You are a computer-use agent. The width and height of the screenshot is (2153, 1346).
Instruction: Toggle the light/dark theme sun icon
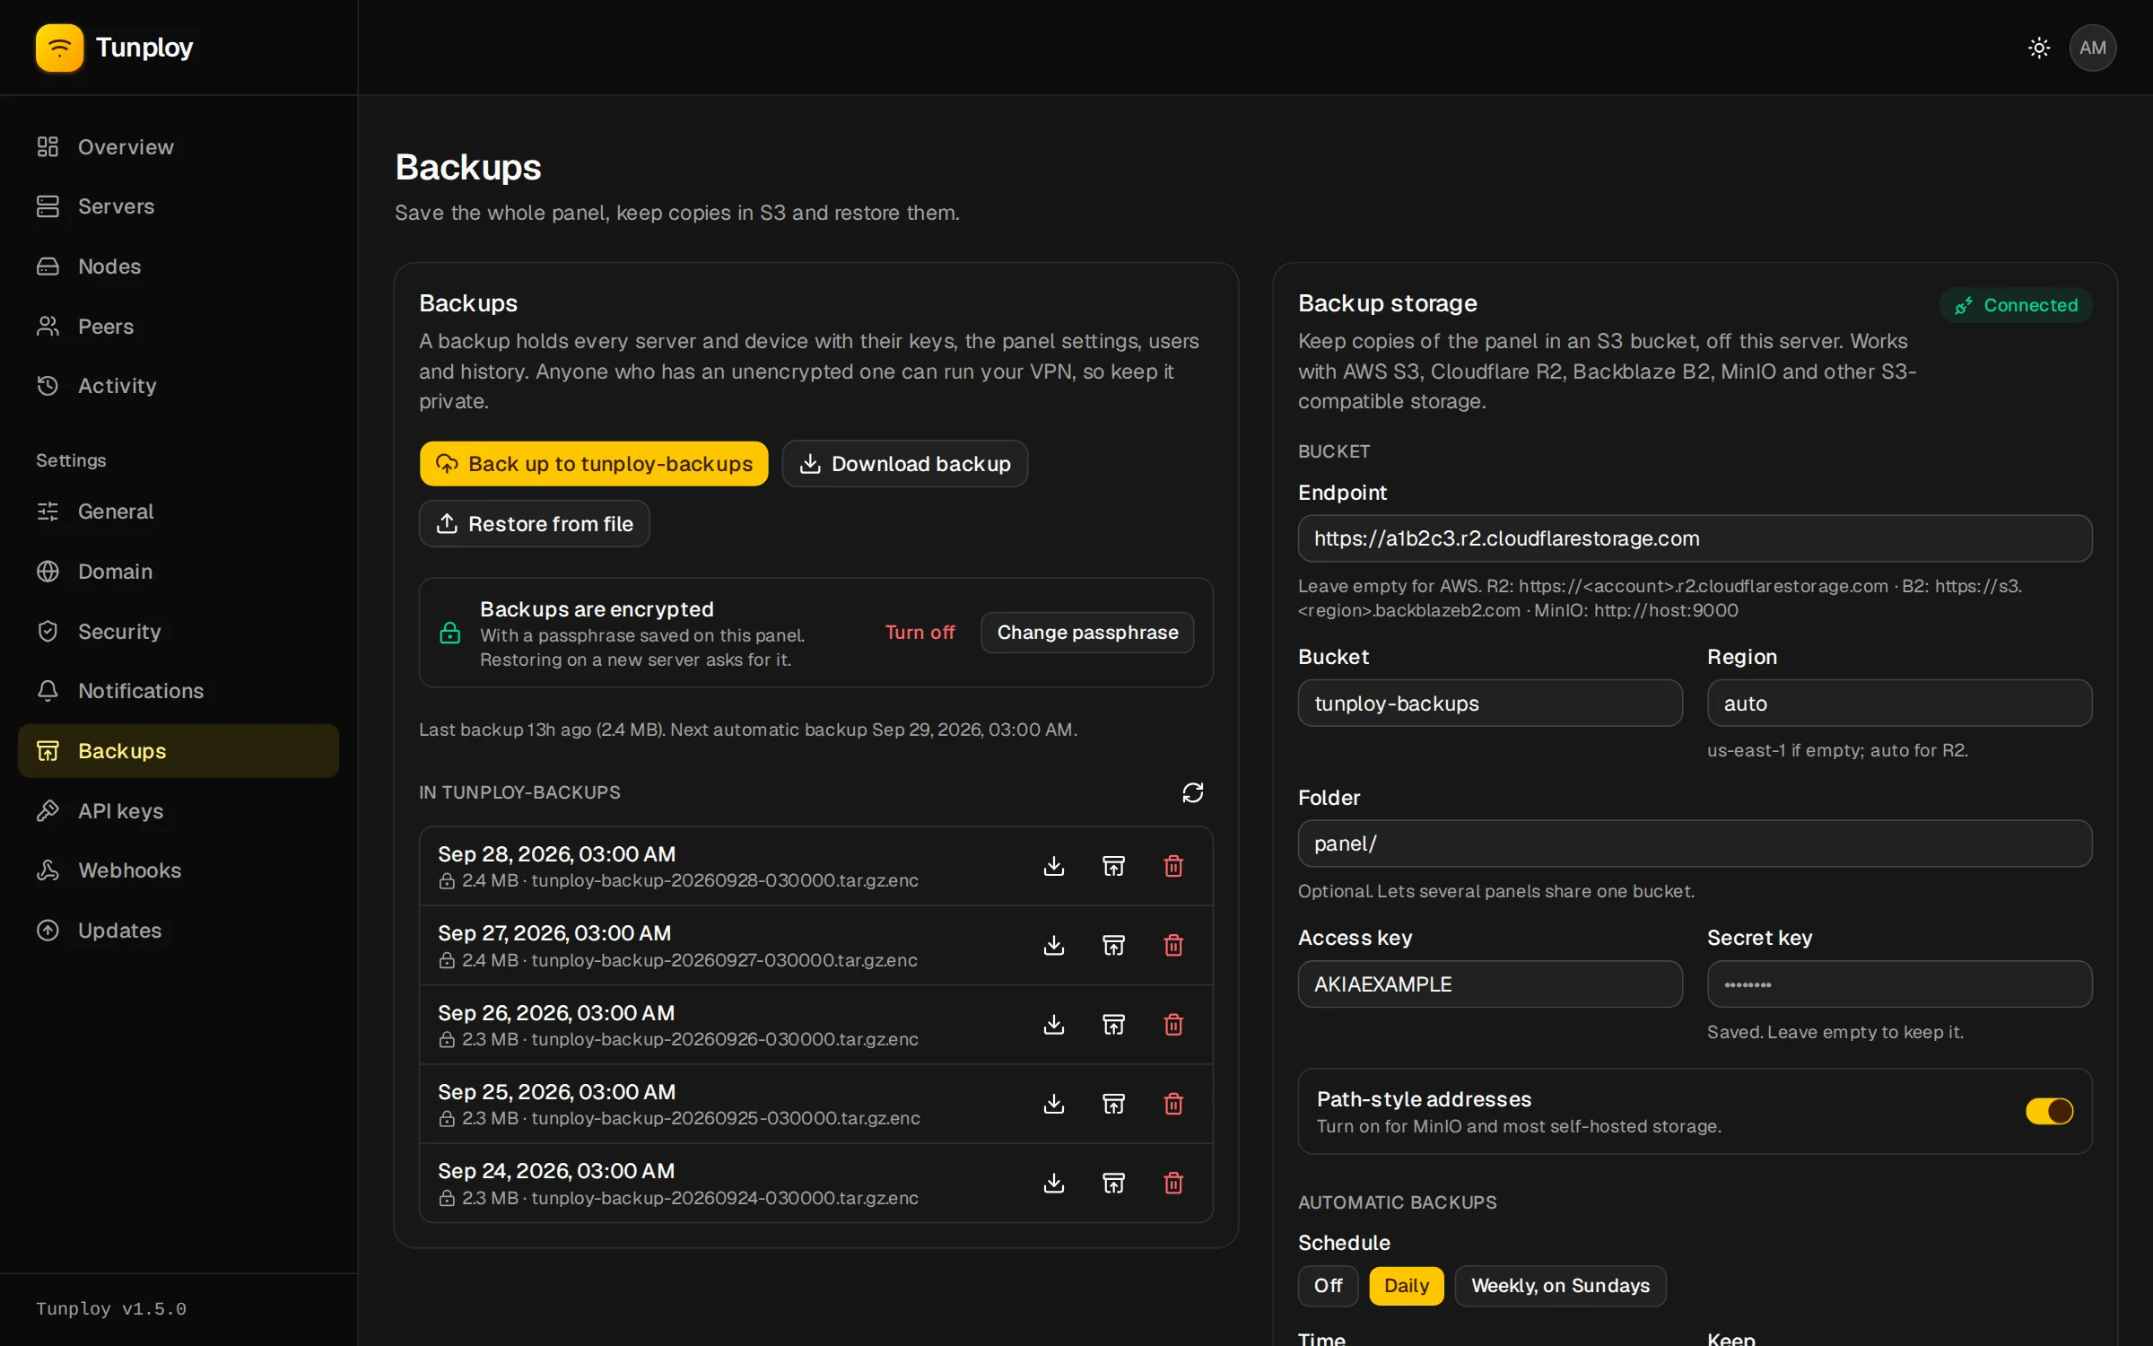tap(2039, 48)
